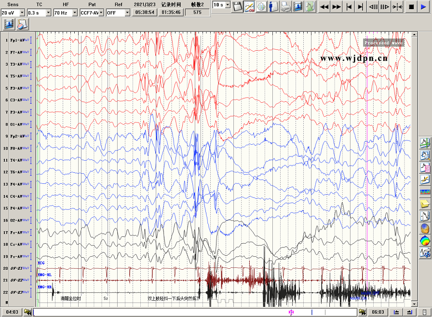Stop EEG playback
The height and width of the screenshot is (317, 432).
411,6
